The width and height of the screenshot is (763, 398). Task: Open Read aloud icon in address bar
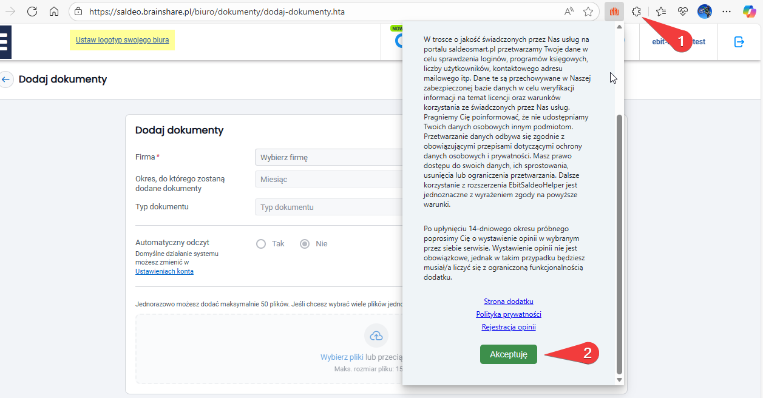[569, 12]
